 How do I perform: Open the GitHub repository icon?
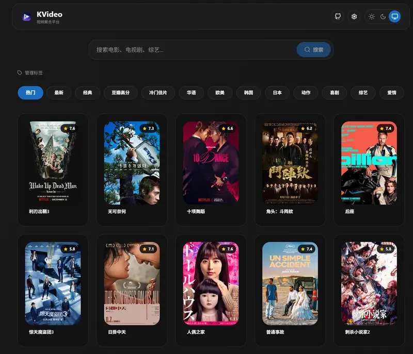[x=338, y=16]
